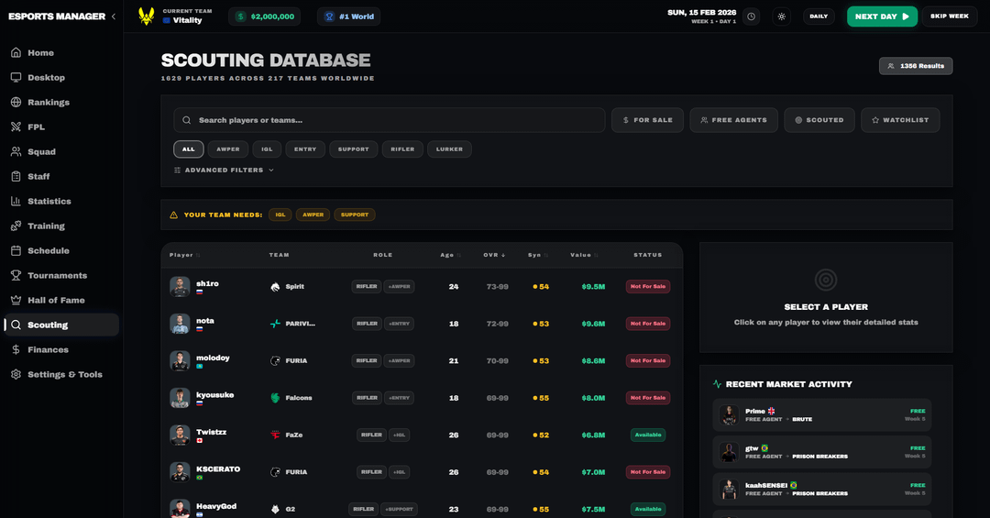
Task: Sort the table by the OVR column
Action: (494, 255)
